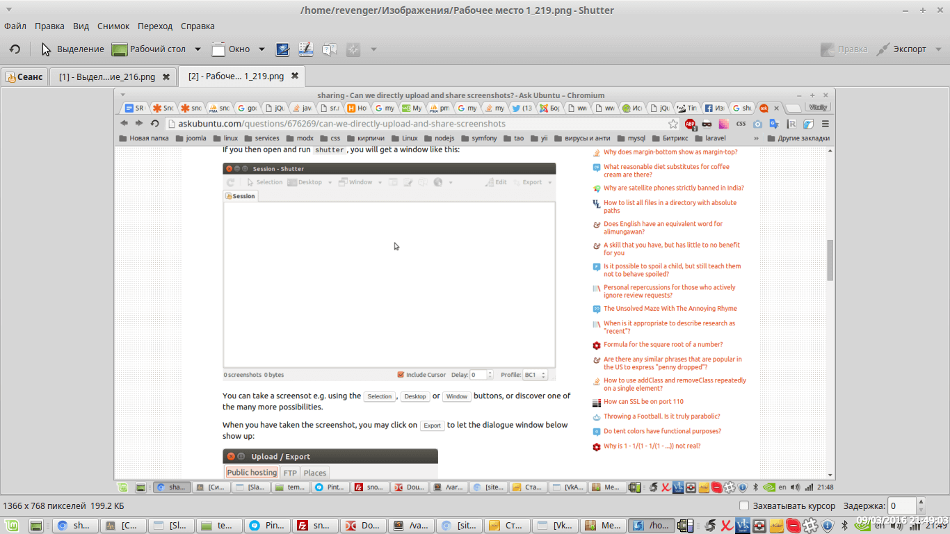This screenshot has width=950, height=534.
Task: Click the blue shield info tray icon
Action: point(827,526)
